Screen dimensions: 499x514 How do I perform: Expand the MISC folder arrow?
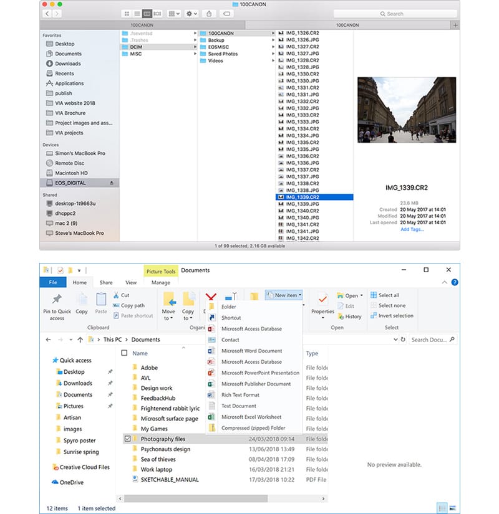[x=195, y=54]
